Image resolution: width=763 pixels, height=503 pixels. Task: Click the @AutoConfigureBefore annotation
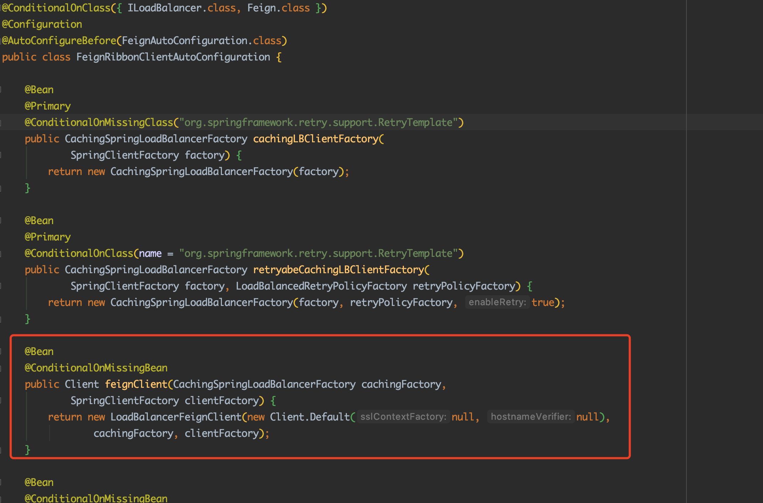(59, 41)
